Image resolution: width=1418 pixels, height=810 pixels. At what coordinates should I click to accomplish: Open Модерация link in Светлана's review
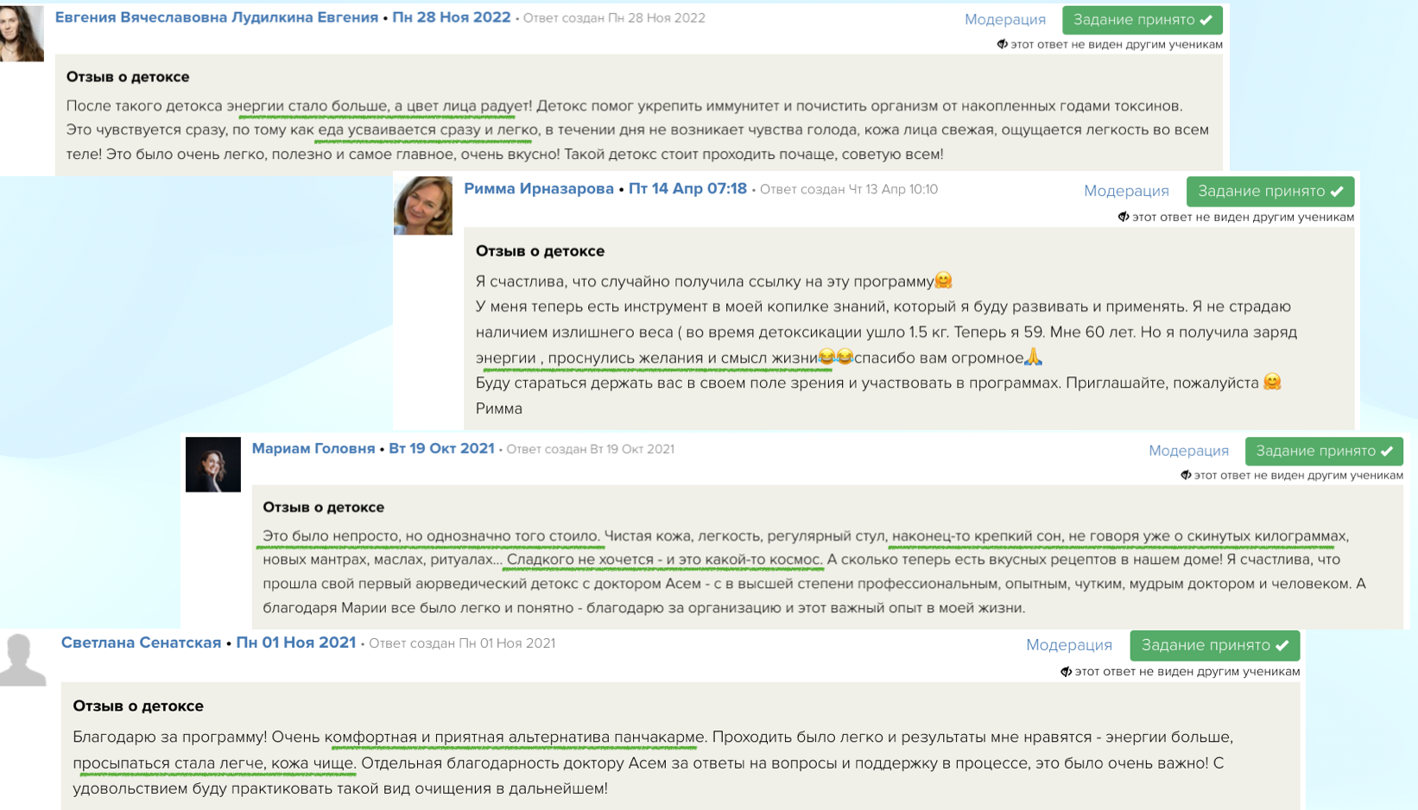[x=1068, y=645]
